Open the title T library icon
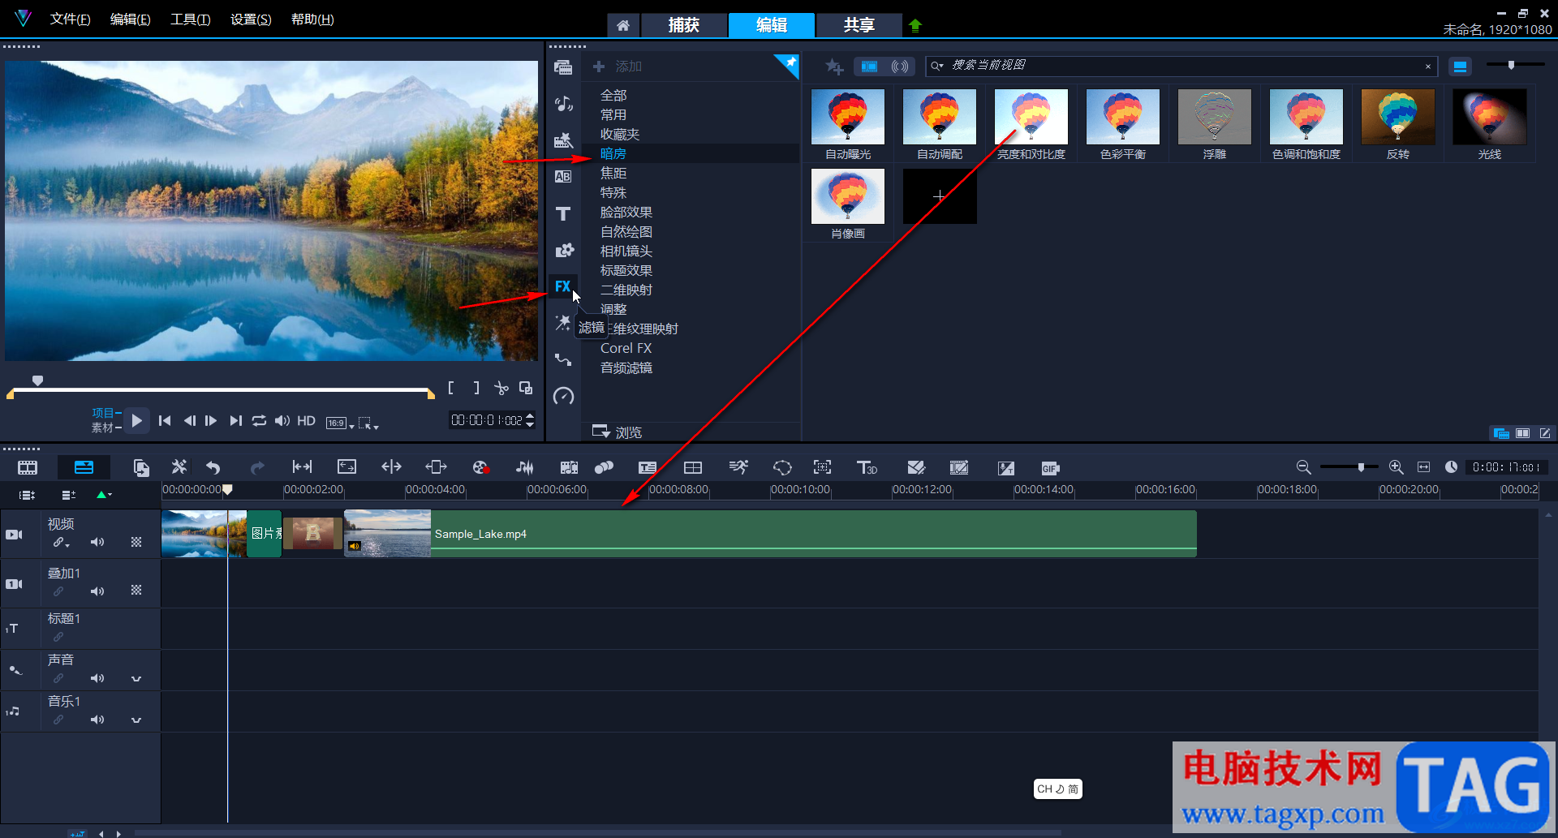 pyautogui.click(x=563, y=214)
